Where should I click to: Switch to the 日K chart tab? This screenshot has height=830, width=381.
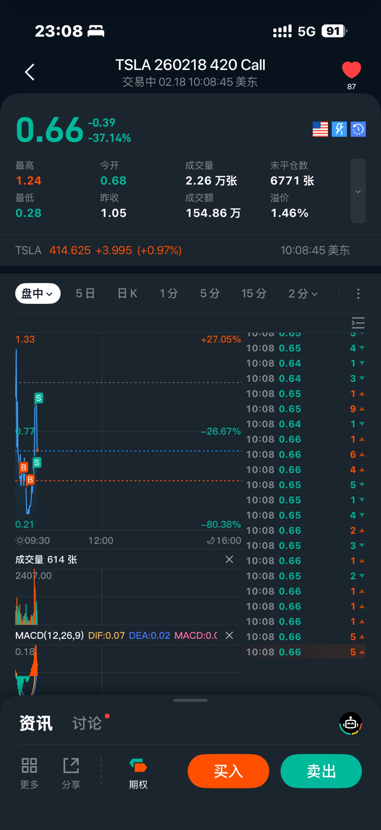(x=127, y=294)
